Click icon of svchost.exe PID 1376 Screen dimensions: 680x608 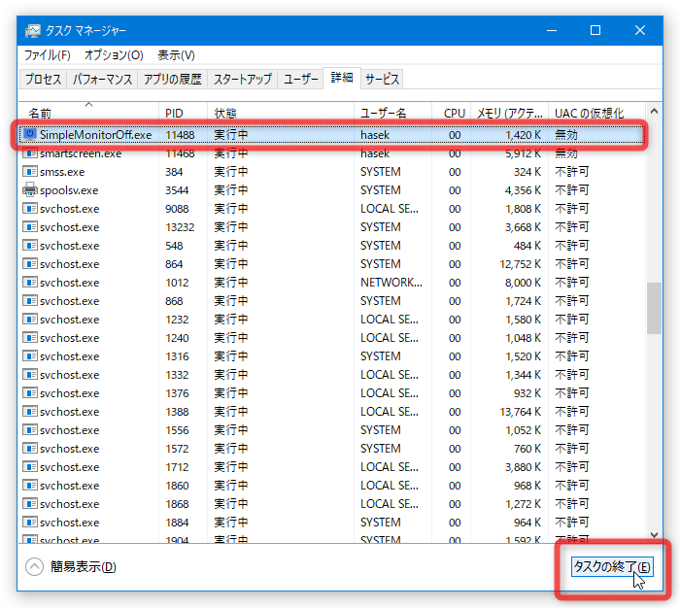pos(29,393)
